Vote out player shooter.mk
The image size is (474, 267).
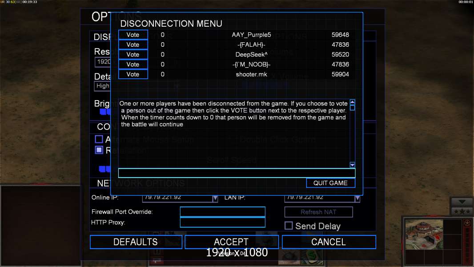133,74
